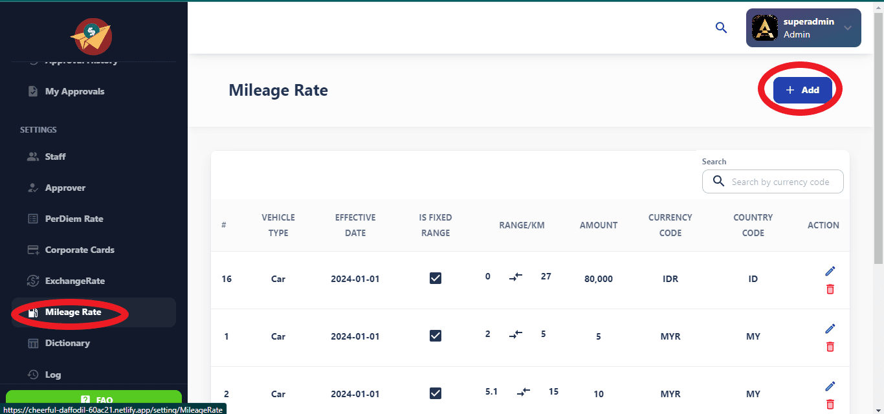The height and width of the screenshot is (414, 884).
Task: Click the superadmin avatar image
Action: click(765, 28)
